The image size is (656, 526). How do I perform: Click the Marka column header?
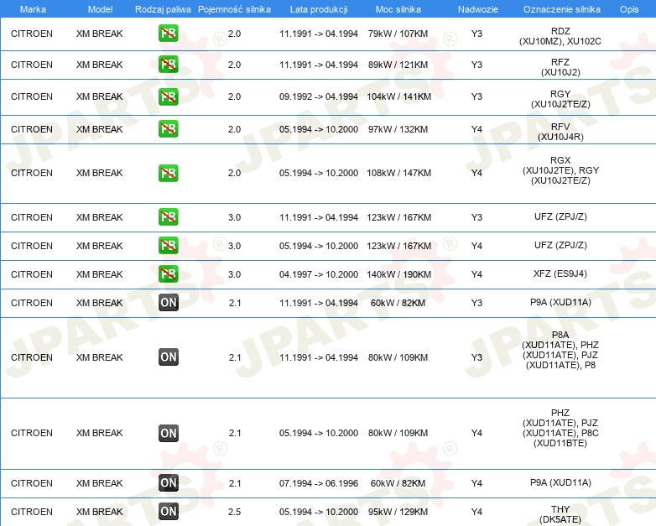point(33,9)
